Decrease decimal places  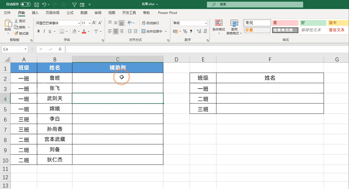[x=205, y=31]
